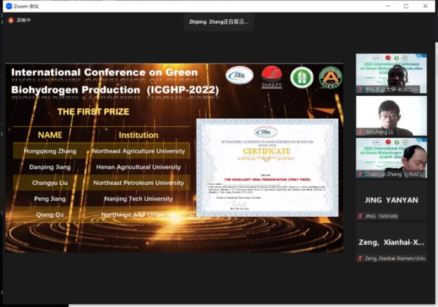Select the Zeng, Xianhai participant tile
Image resolution: width=438 pixels, height=307 pixels.
point(391,243)
